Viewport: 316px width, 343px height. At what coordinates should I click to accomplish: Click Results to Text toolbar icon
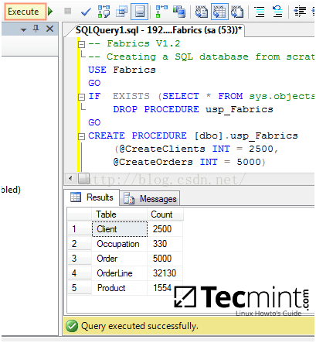coord(202,12)
